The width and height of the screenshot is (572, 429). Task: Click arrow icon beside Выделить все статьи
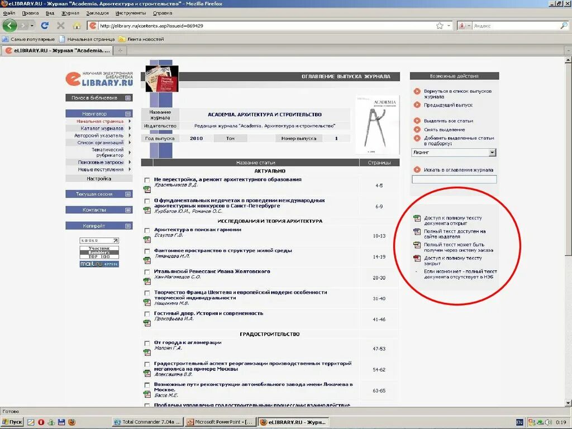pos(417,121)
